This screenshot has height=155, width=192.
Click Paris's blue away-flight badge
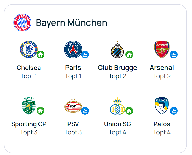pyautogui.click(x=85, y=54)
